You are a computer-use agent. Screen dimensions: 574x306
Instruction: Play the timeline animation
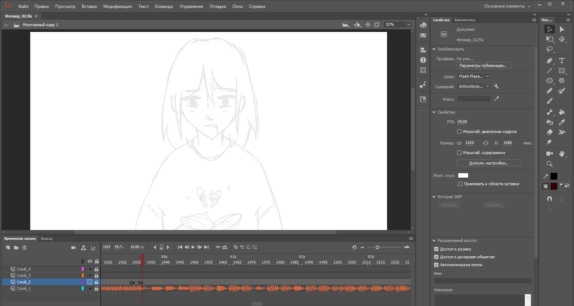pyautogui.click(x=193, y=247)
